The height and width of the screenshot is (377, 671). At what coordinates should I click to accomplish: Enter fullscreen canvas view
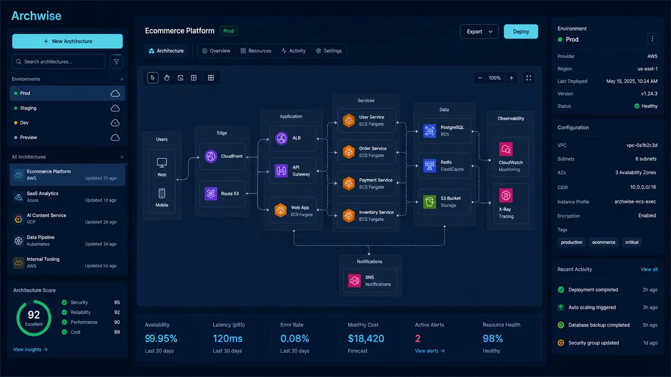coord(528,78)
